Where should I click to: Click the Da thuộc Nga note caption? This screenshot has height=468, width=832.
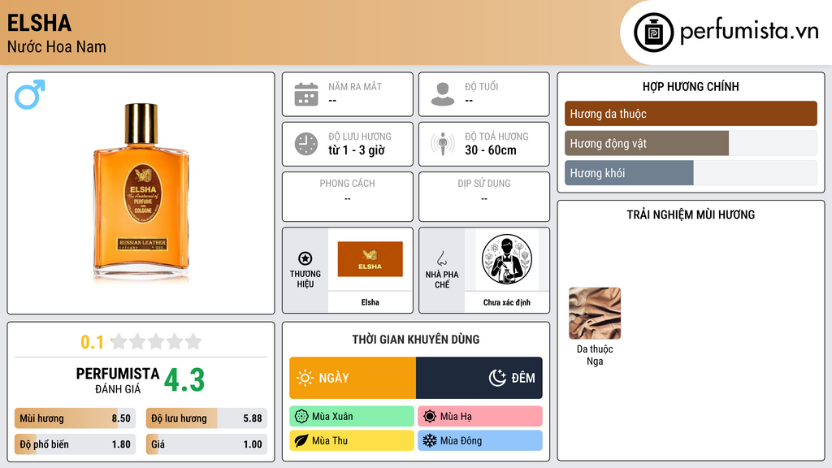pyautogui.click(x=595, y=355)
